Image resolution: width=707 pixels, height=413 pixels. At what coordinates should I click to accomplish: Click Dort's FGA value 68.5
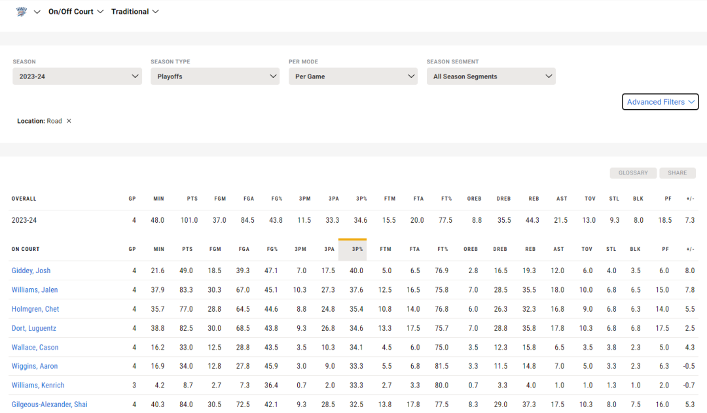pos(243,328)
